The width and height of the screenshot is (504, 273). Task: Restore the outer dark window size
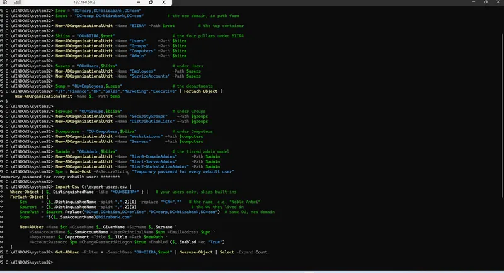tap(486, 2)
